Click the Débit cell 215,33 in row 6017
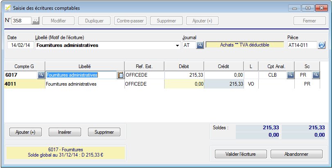This screenshot has width=332, height=168. [x=184, y=75]
